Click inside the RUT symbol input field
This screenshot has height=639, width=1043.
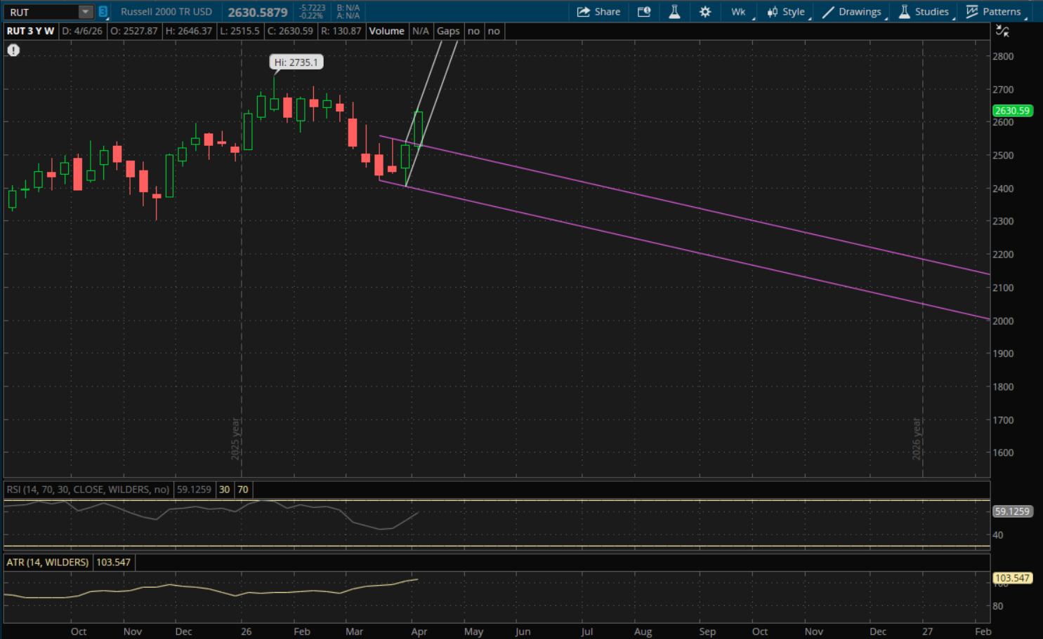coord(41,12)
